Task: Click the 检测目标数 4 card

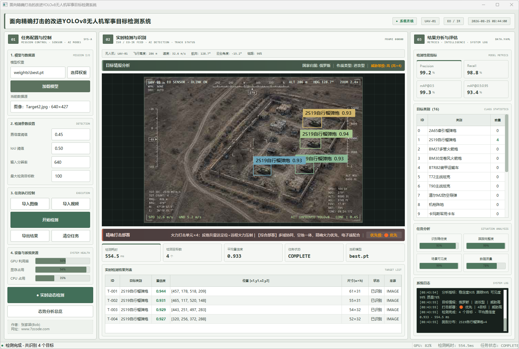Action: coord(192,253)
